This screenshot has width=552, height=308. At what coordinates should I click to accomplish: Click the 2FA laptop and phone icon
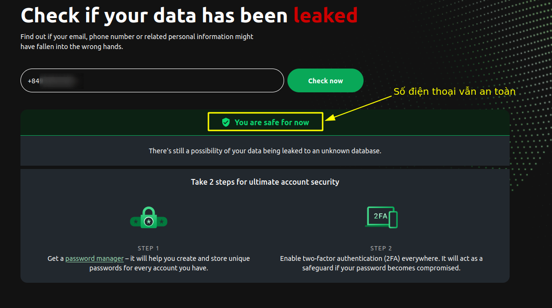[x=381, y=217]
